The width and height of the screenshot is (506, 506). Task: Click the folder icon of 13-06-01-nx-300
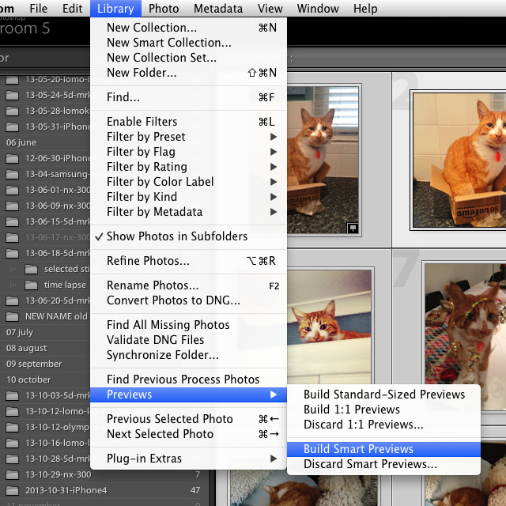[13, 190]
